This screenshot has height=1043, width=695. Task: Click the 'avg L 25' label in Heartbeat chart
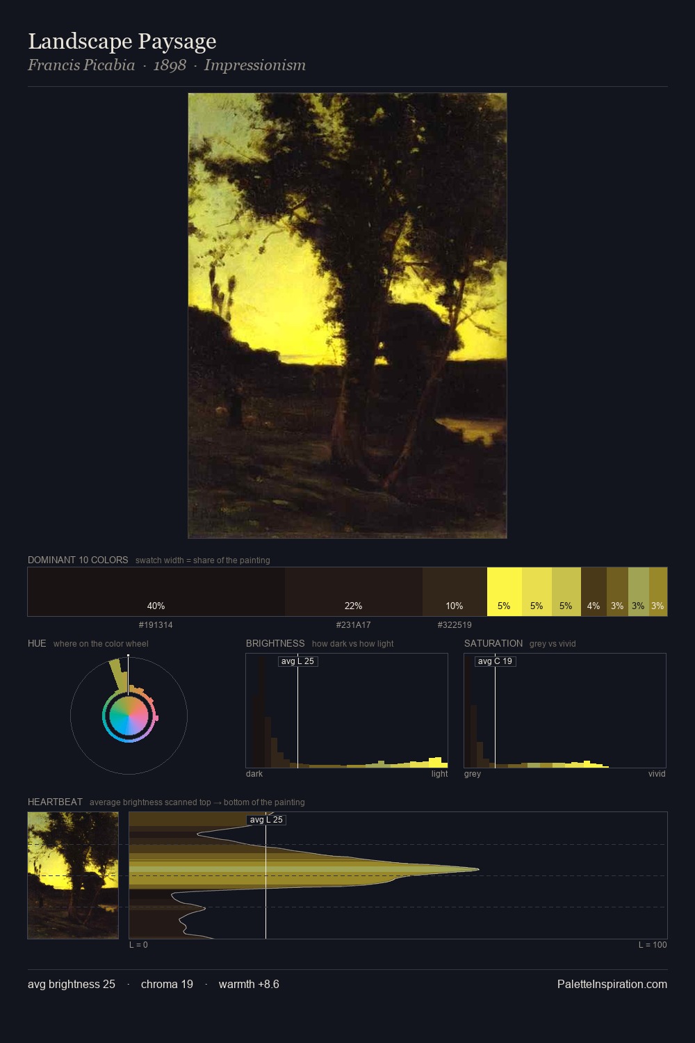coord(266,820)
